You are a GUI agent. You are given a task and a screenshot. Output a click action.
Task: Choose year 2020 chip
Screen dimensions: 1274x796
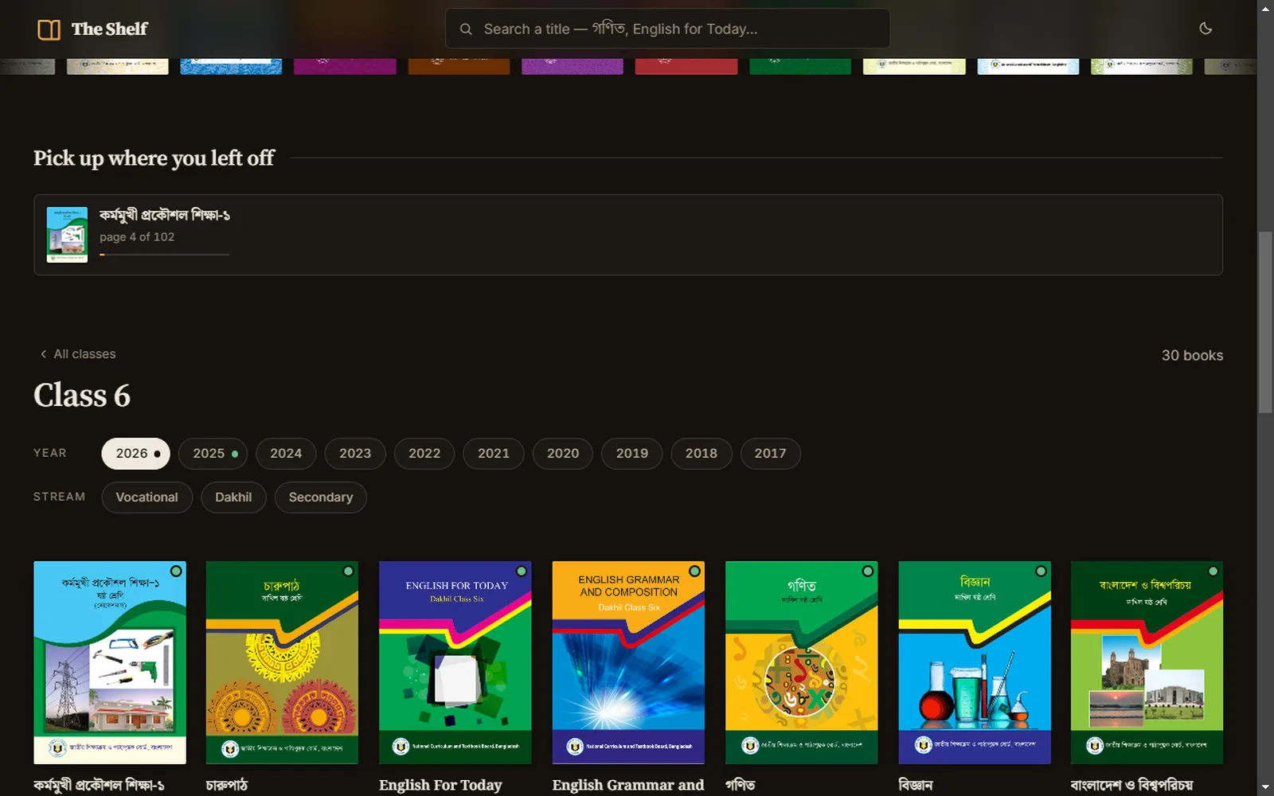click(x=563, y=454)
